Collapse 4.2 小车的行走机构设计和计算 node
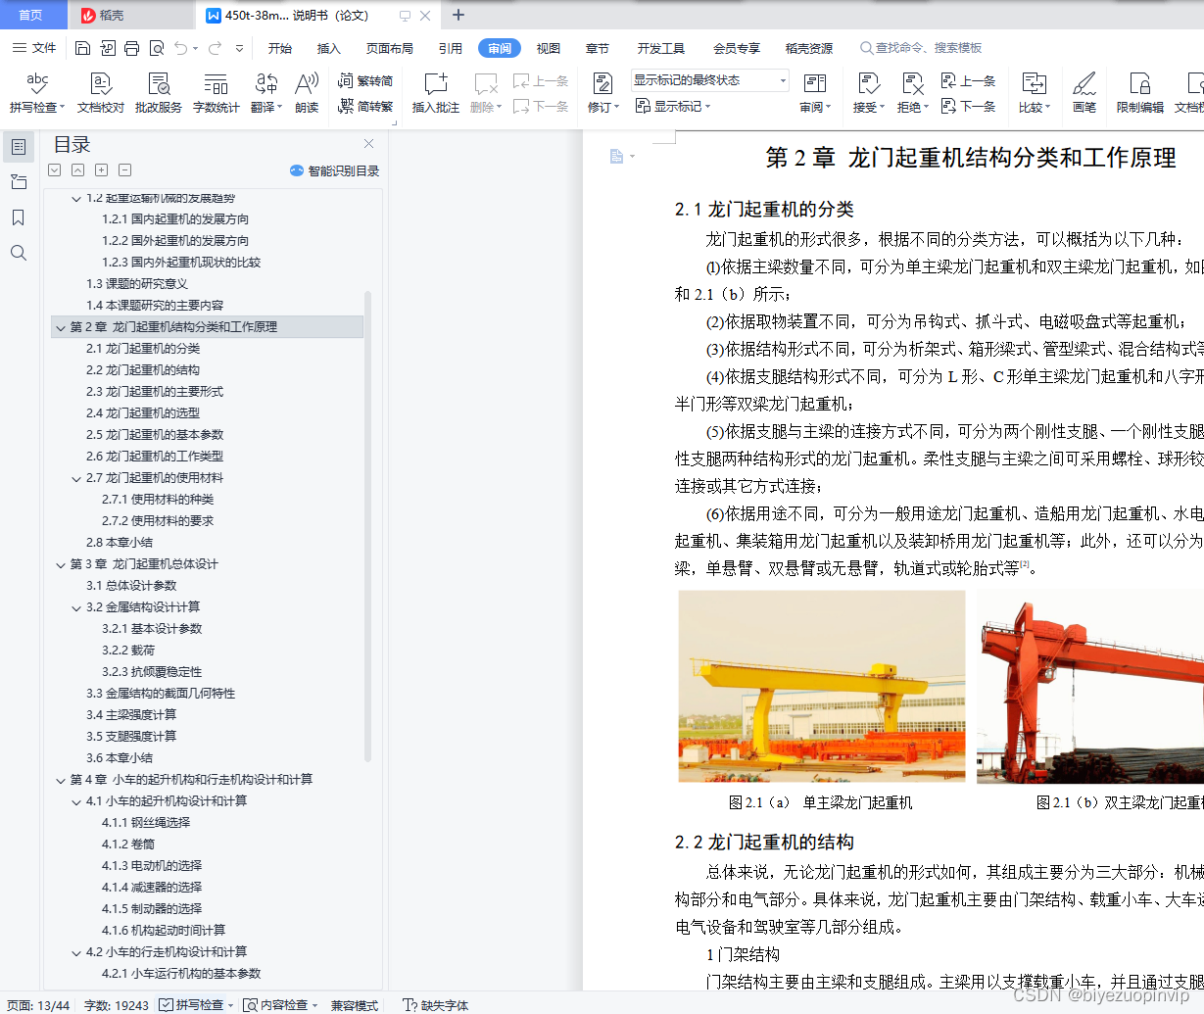The width and height of the screenshot is (1204, 1014). click(x=76, y=952)
